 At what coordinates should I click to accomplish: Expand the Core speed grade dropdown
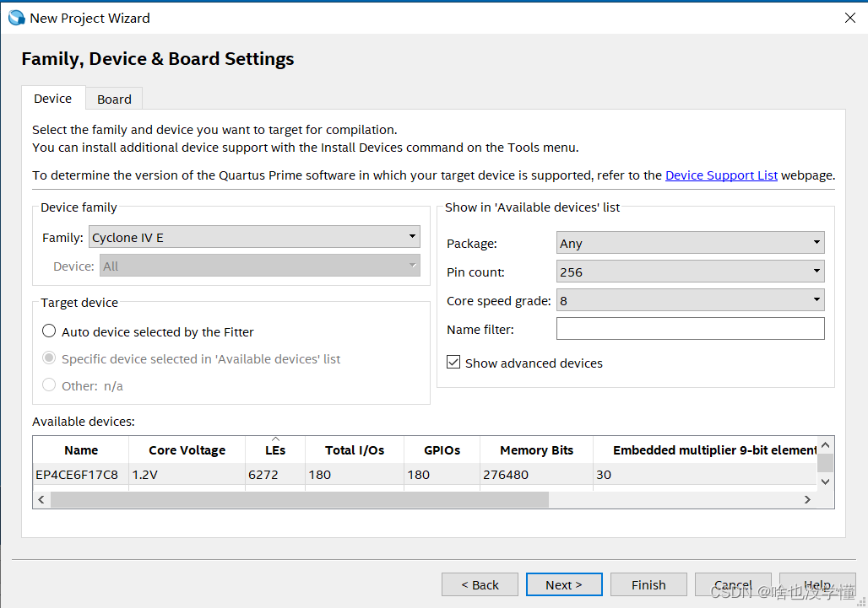tap(690, 300)
